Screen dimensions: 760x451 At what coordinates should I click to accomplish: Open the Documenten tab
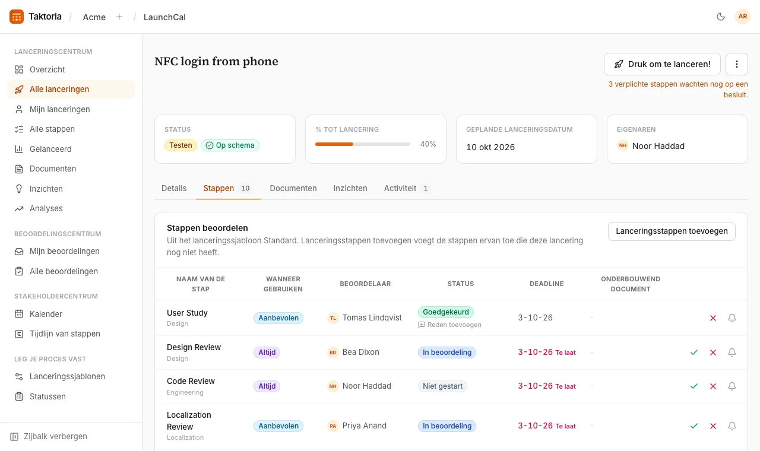click(x=293, y=188)
